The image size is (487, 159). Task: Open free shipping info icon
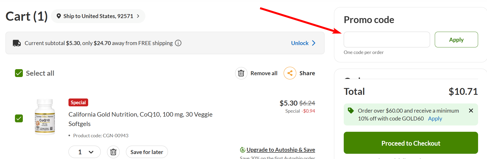click(x=178, y=43)
